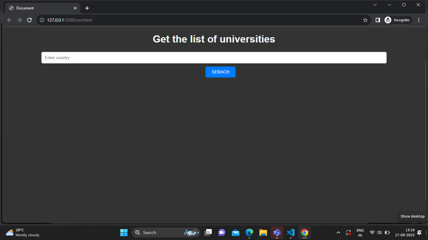This screenshot has width=428, height=240.
Task: Expand the browser tab search chevron
Action: [x=375, y=5]
